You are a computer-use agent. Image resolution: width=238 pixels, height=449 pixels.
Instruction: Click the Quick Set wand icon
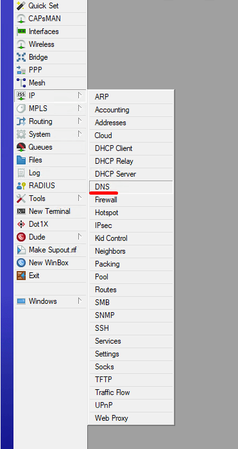point(21,6)
